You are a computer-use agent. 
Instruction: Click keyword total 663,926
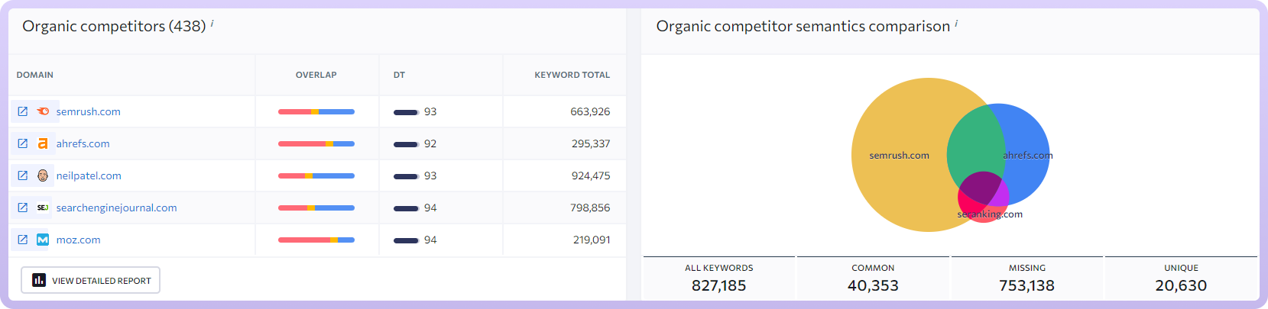[x=590, y=111]
